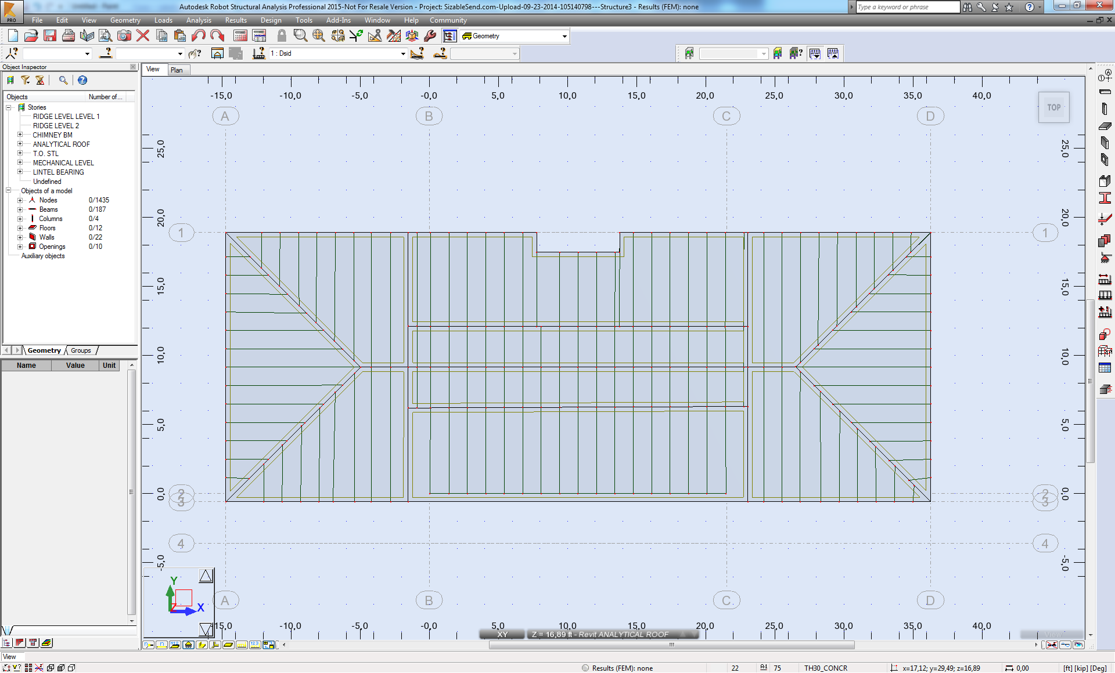Screen dimensions: 1115x673
Task: Open the Loads menu
Action: pos(163,20)
